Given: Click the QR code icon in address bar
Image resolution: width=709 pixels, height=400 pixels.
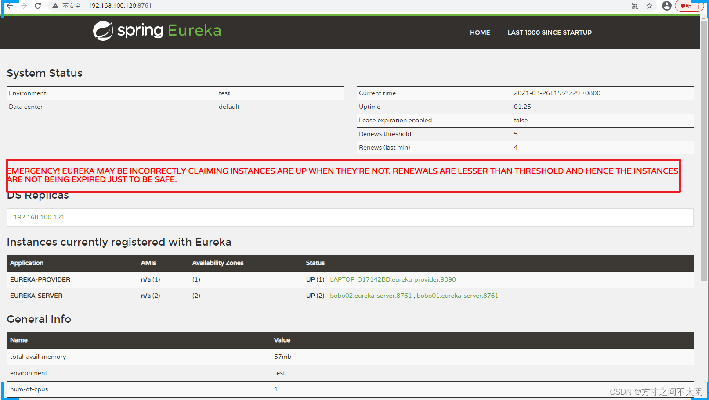Looking at the screenshot, I should tap(635, 6).
